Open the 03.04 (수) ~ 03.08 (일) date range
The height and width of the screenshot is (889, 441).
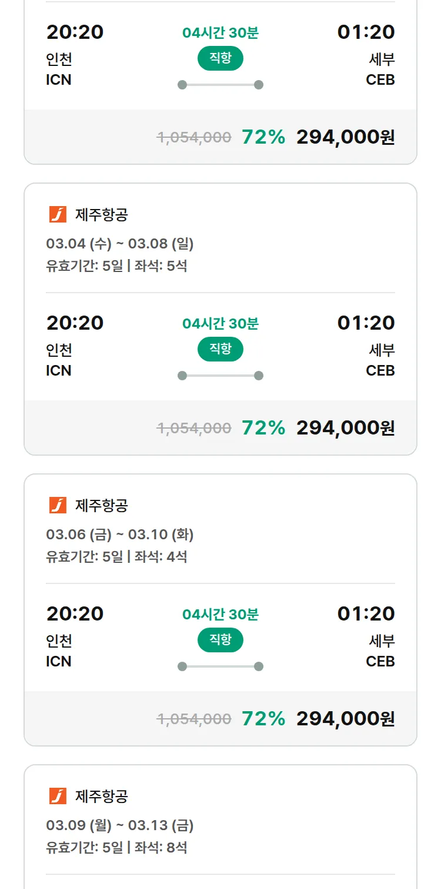120,244
